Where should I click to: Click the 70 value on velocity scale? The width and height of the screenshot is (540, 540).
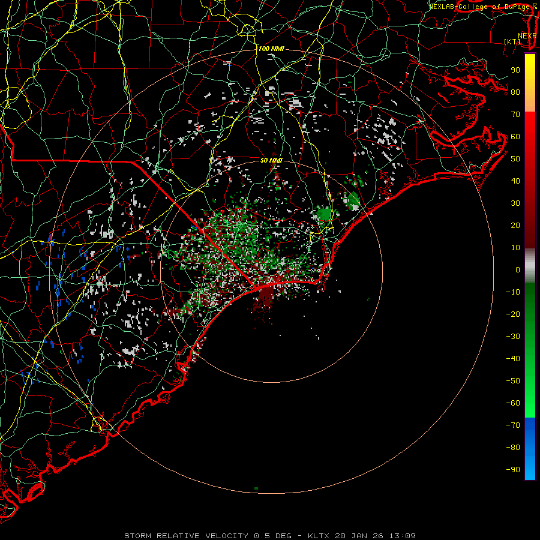(515, 115)
